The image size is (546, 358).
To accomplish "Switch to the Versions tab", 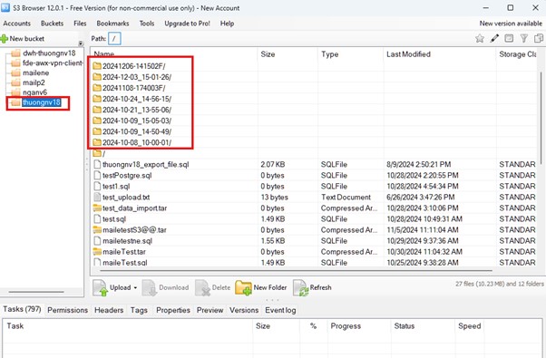I will 244,310.
